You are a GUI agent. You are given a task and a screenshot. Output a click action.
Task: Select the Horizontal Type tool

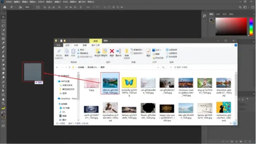tap(3, 86)
